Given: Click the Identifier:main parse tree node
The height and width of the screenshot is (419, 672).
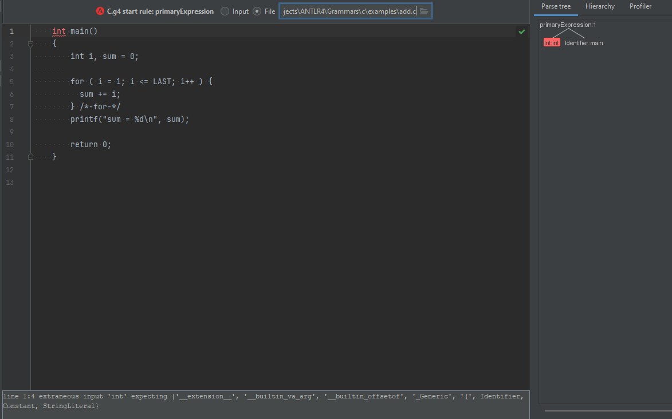Looking at the screenshot, I should point(583,42).
